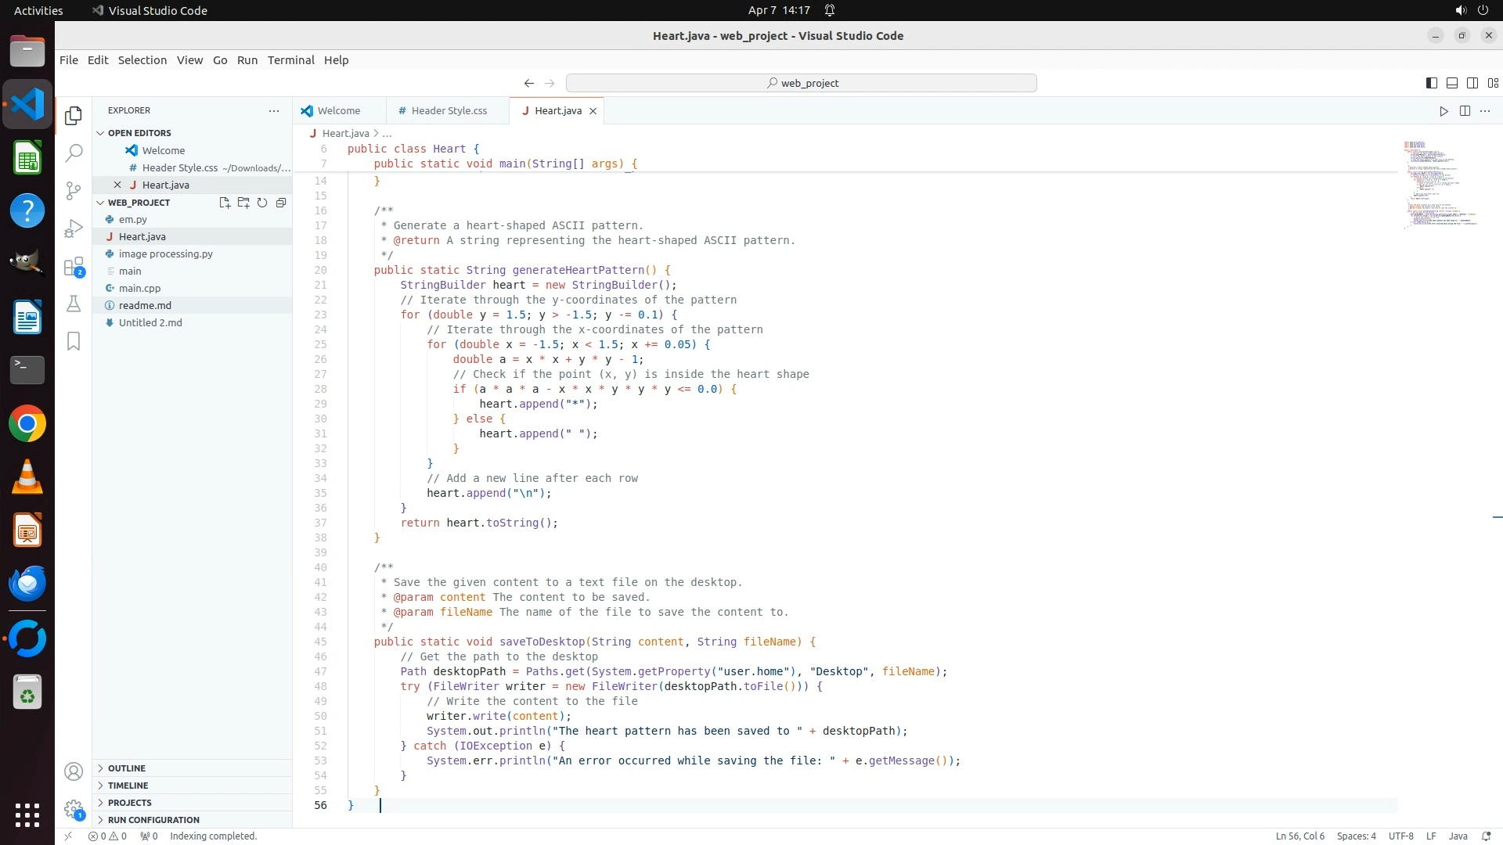1503x845 pixels.
Task: Run the Java file with play button
Action: coord(1444,111)
